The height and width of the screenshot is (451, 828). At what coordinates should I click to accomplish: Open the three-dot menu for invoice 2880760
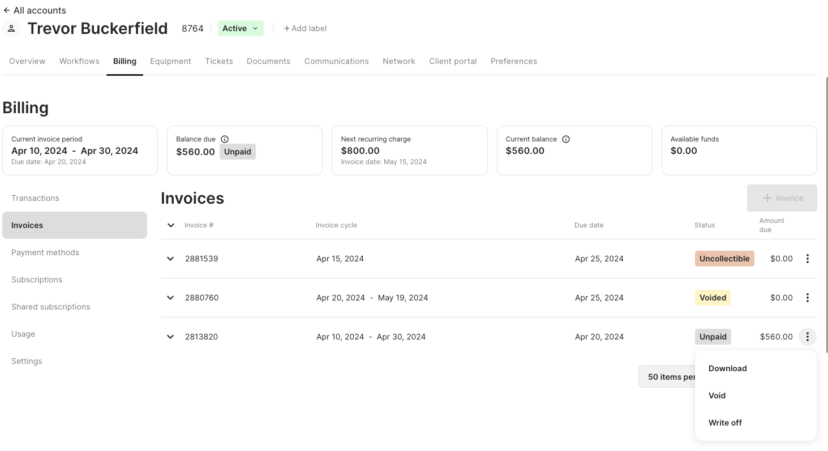coord(807,298)
